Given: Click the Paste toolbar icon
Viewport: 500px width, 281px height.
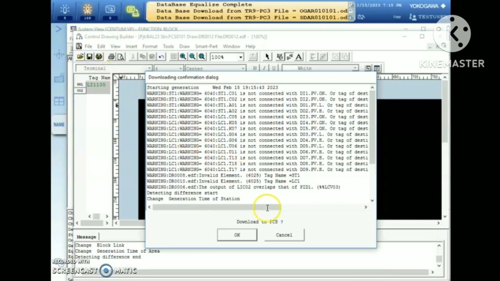Looking at the screenshot, I should (152, 57).
